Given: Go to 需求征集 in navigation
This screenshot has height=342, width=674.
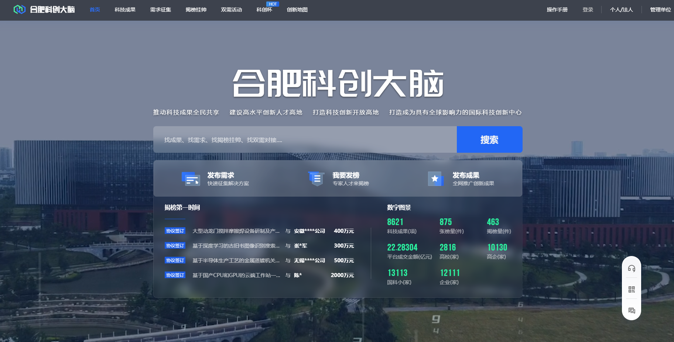Looking at the screenshot, I should coord(160,10).
